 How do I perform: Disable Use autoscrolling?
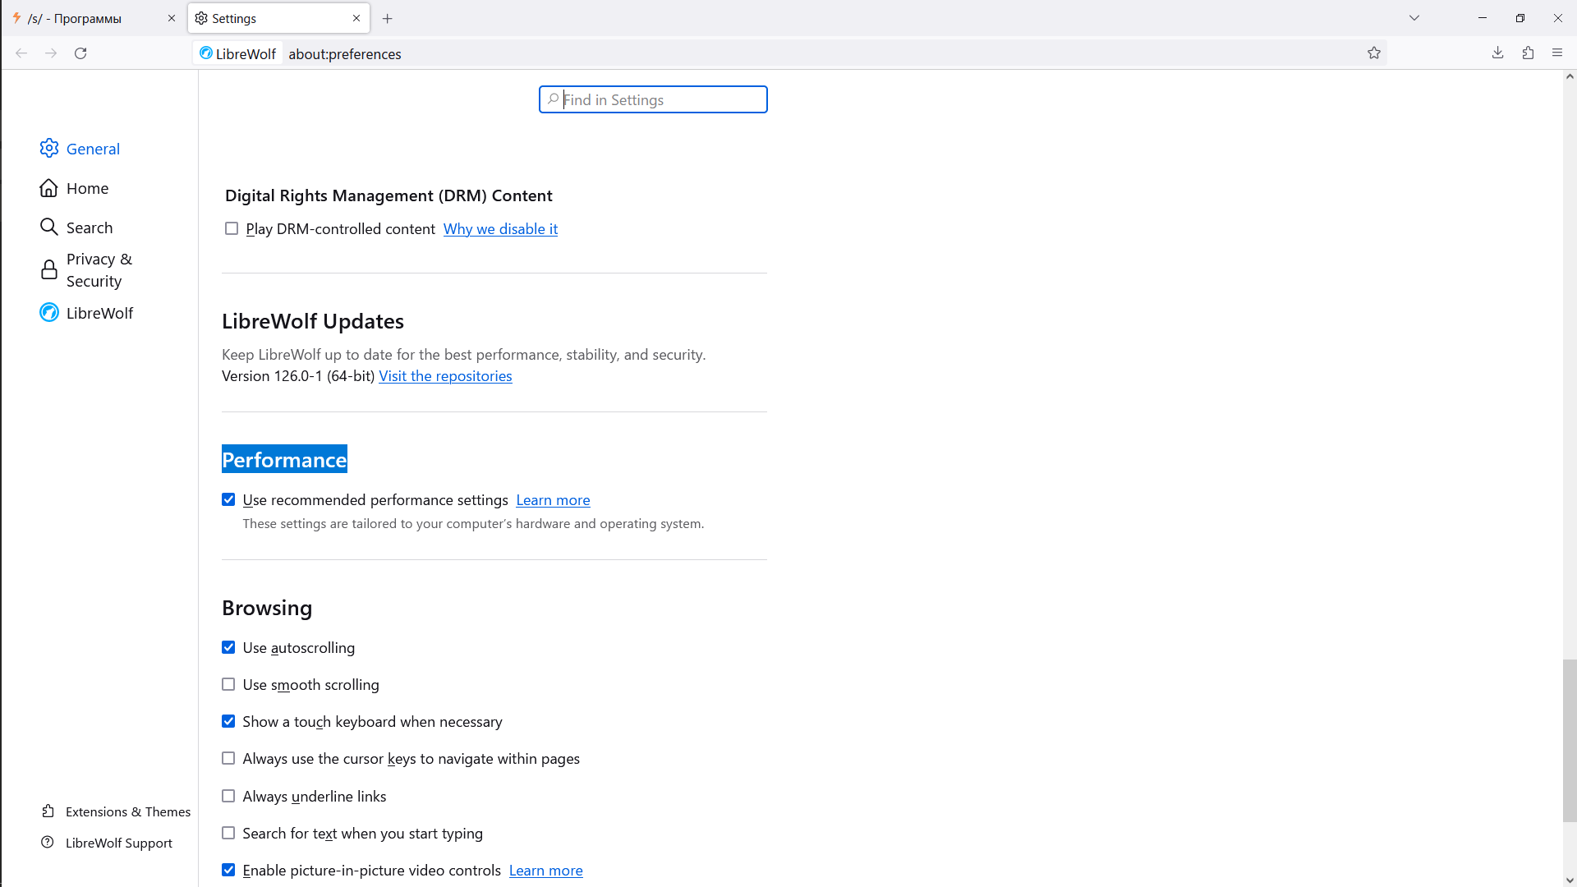coord(228,647)
